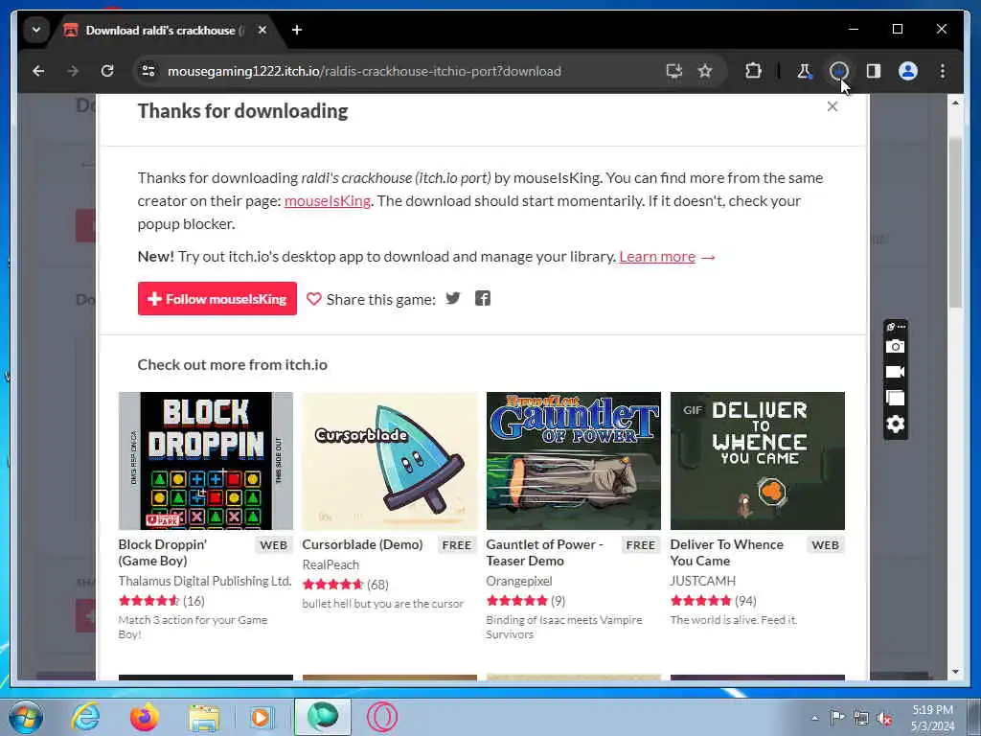The height and width of the screenshot is (736, 981).
Task: Open the Windows Start menu
Action: pyautogui.click(x=26, y=717)
